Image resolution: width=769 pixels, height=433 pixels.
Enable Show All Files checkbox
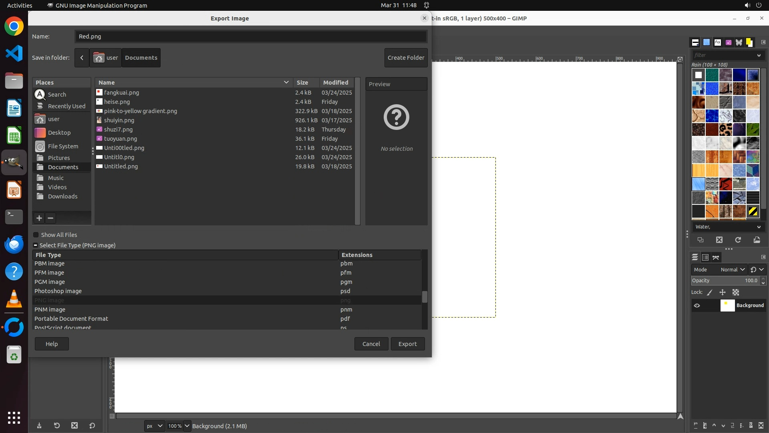[36, 235]
